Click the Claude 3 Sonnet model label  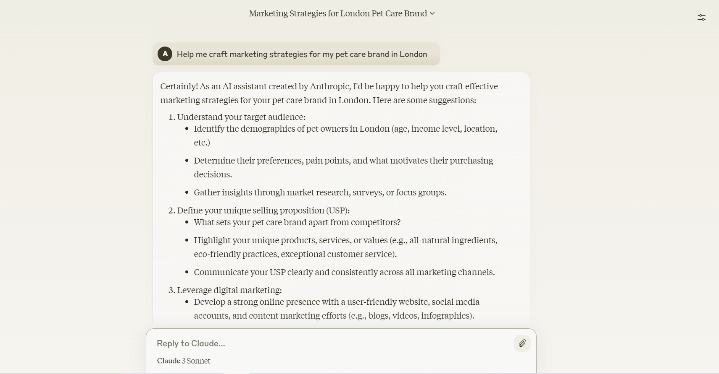[184, 361]
